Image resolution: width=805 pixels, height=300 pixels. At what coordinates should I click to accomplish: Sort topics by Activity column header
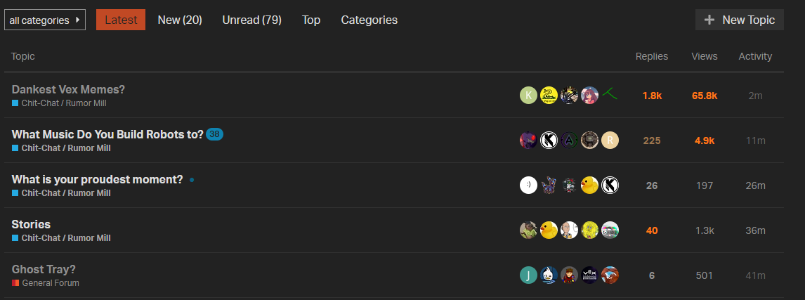point(755,56)
